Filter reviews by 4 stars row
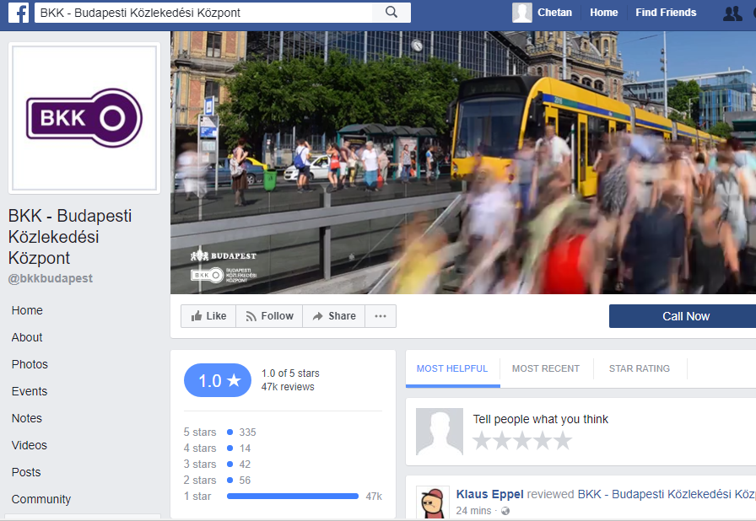 click(x=218, y=448)
